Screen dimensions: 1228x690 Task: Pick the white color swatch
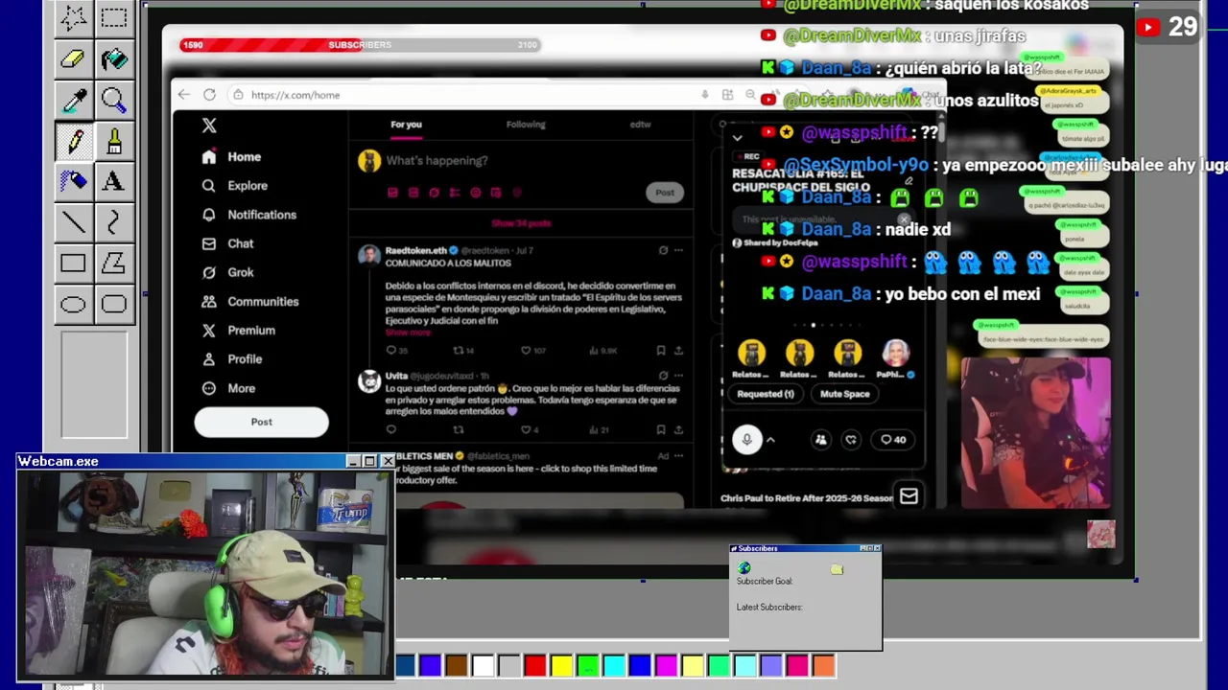click(x=483, y=665)
